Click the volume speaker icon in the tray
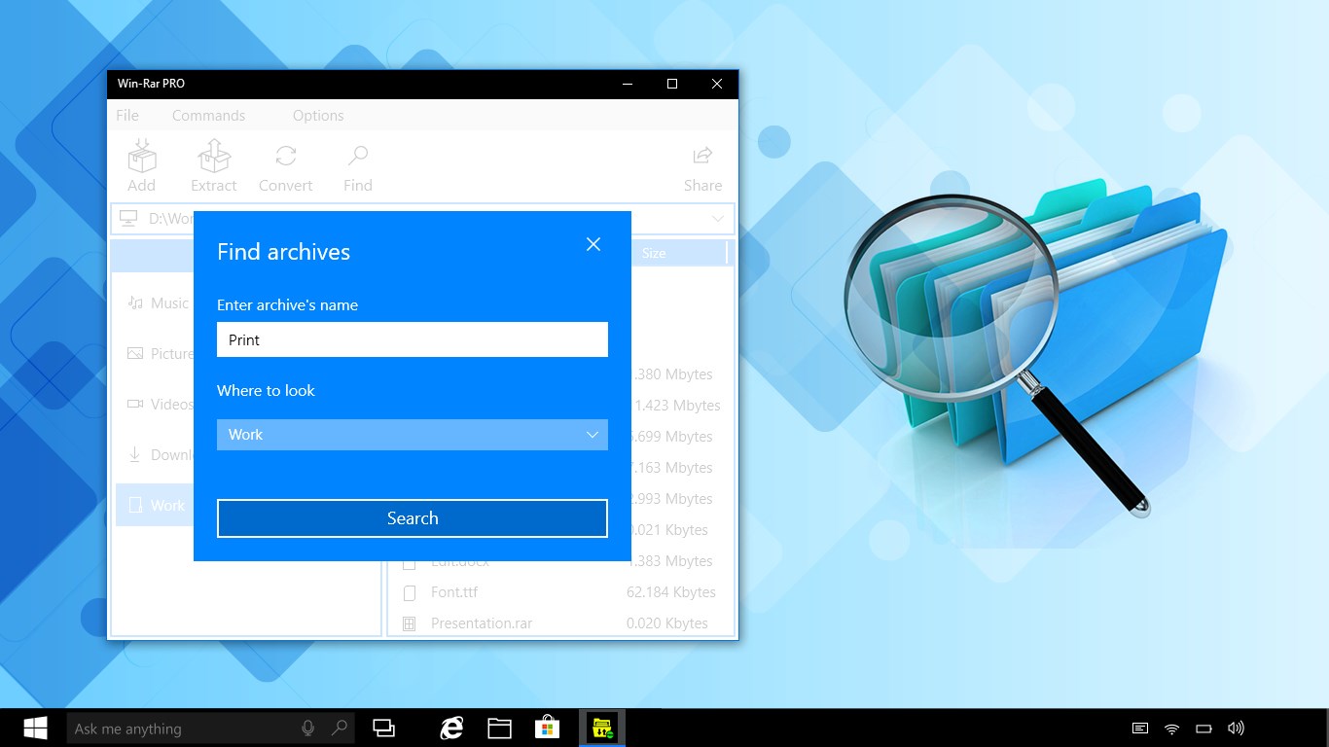The height and width of the screenshot is (747, 1329). point(1236,729)
